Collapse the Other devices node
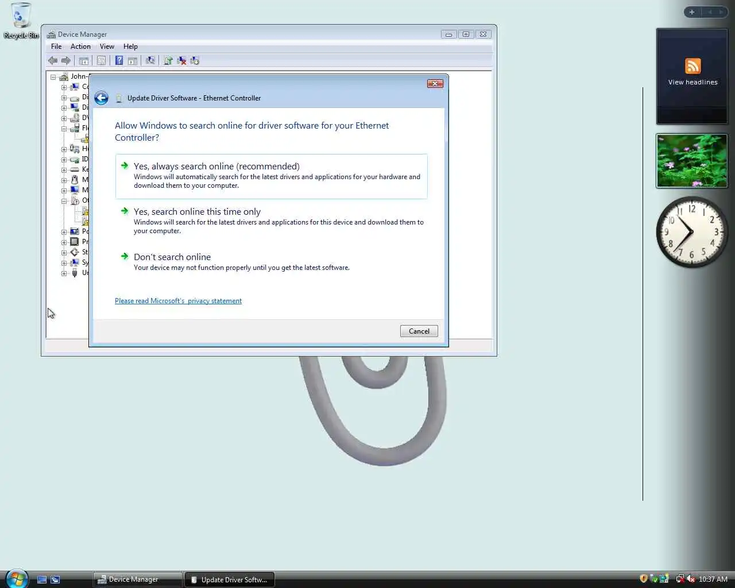The width and height of the screenshot is (735, 588). [64, 201]
